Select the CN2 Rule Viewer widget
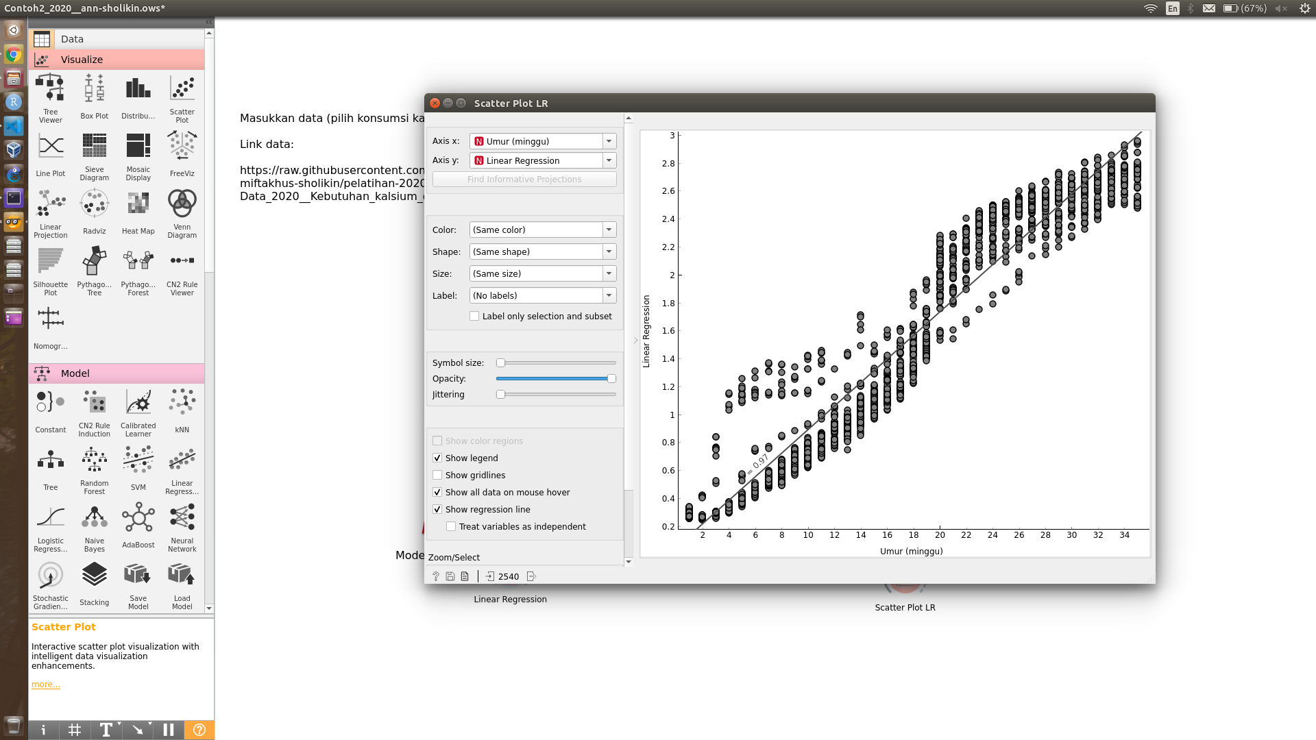 (x=182, y=271)
